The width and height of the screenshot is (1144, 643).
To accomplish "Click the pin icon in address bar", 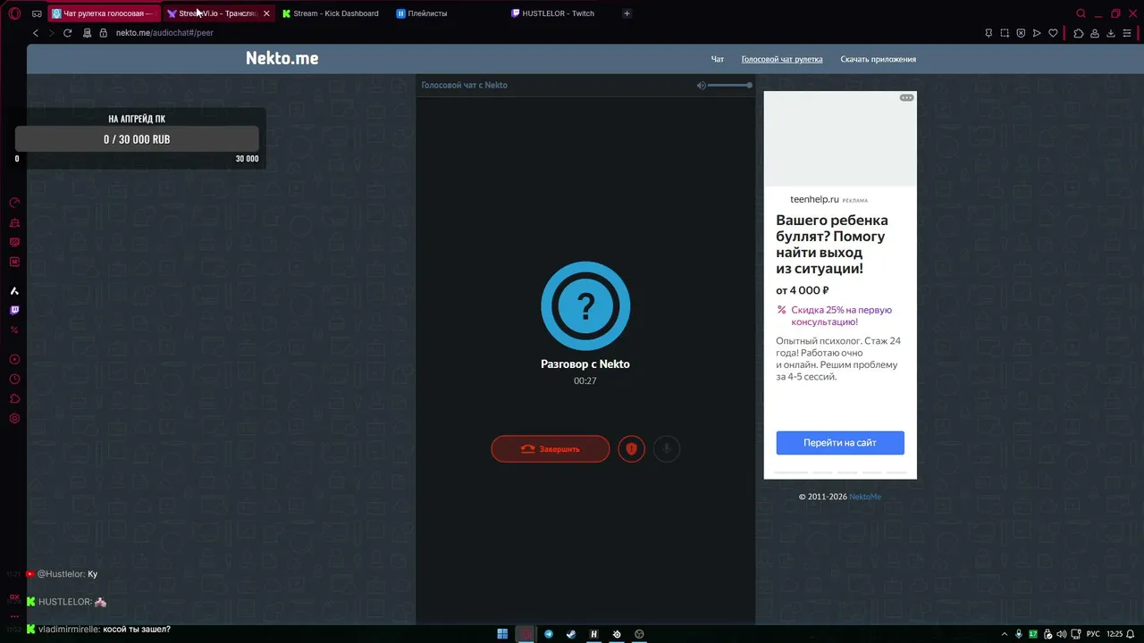I will (988, 33).
